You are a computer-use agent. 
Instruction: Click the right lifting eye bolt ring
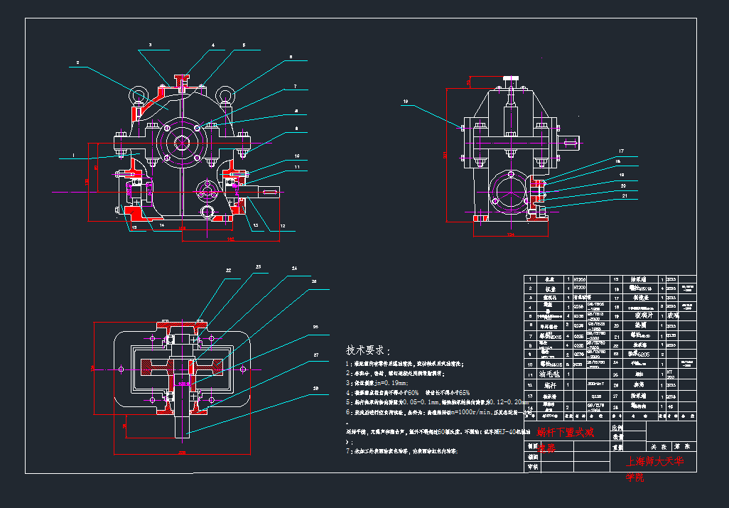(x=227, y=94)
